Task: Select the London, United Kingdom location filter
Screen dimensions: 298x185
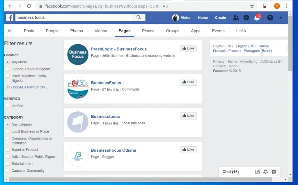Action: tap(7, 69)
